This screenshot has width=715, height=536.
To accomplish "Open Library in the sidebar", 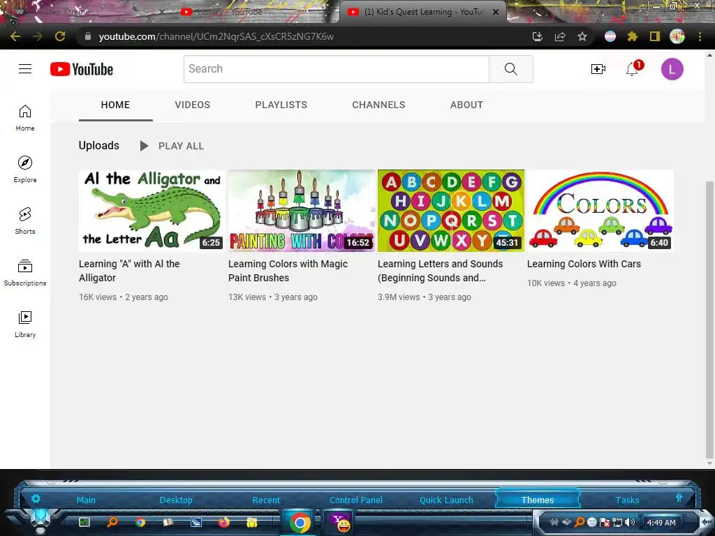I will pos(25,324).
